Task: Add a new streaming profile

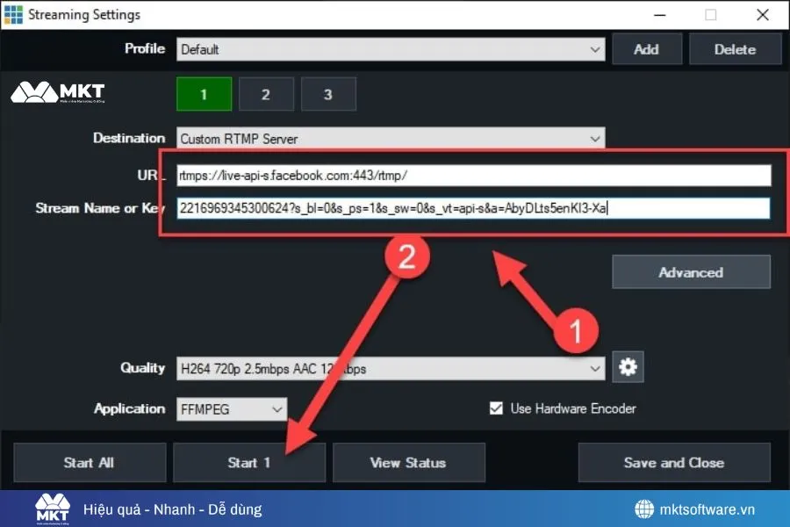Action: (x=647, y=49)
